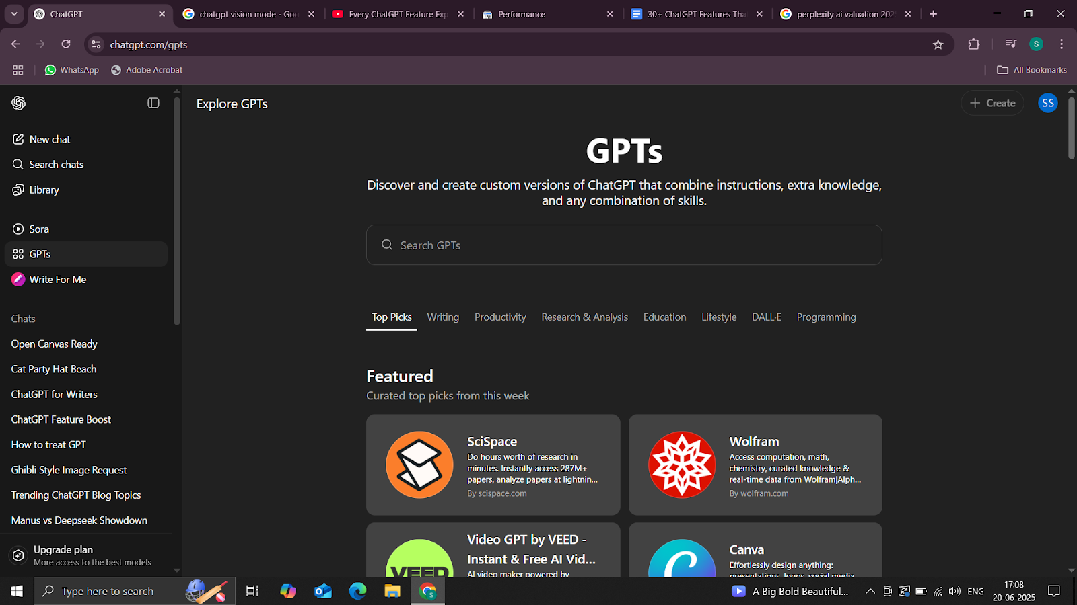Open the Apps grid in bookmarks bar
This screenshot has width=1077, height=605.
coord(18,70)
